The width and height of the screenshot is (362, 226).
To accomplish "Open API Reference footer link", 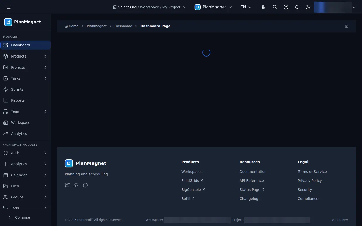I will [x=252, y=181].
